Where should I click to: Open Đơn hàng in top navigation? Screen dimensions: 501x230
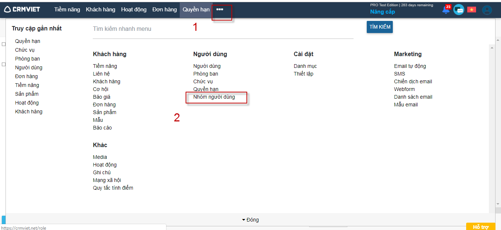click(x=165, y=10)
